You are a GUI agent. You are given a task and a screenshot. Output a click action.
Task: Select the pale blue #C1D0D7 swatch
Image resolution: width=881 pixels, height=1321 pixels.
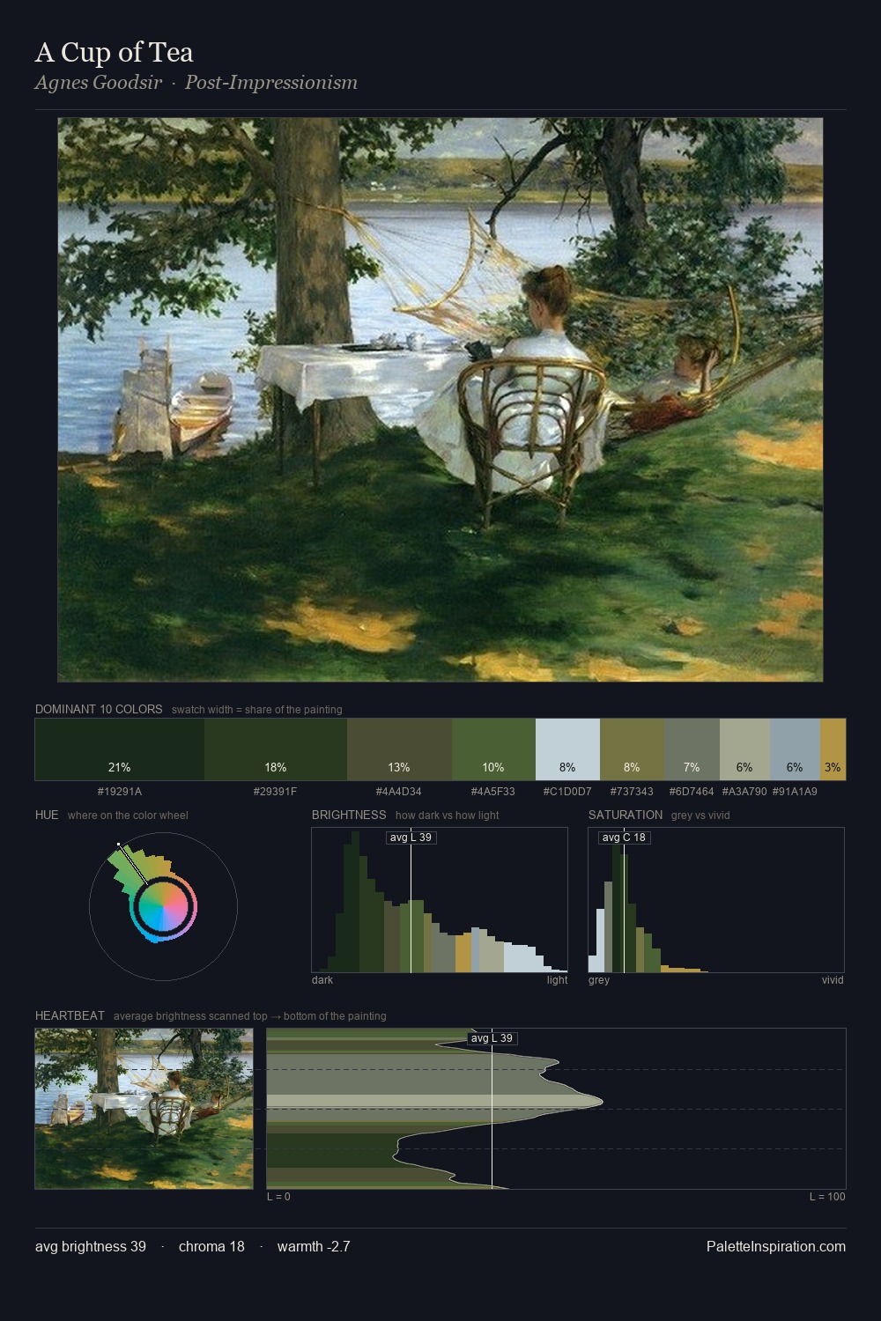click(x=567, y=749)
